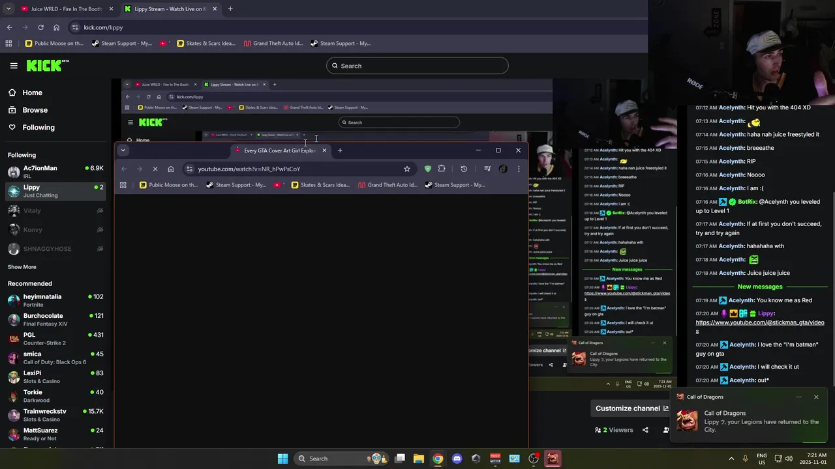Open new tab in front Chrome window
The image size is (835, 469).
[x=340, y=150]
